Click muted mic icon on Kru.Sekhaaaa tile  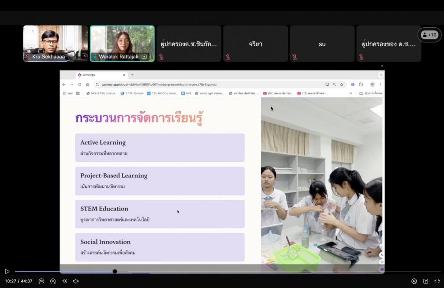tap(28, 57)
